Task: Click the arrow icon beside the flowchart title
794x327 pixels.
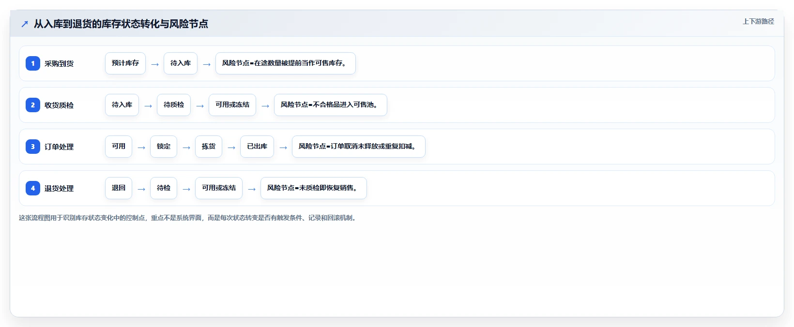Action: [x=25, y=24]
